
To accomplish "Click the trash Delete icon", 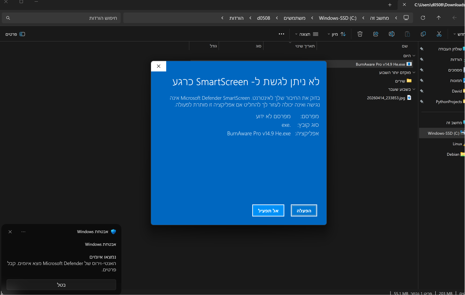I will 360,34.
